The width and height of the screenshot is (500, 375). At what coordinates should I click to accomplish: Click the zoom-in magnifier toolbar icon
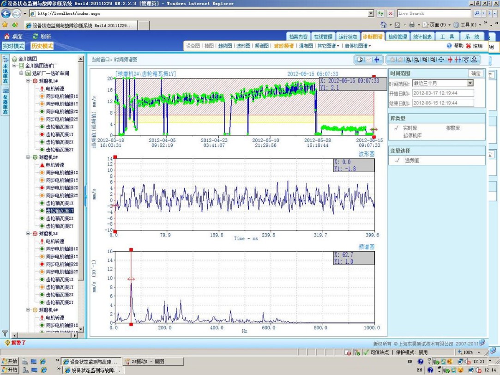(x=408, y=60)
